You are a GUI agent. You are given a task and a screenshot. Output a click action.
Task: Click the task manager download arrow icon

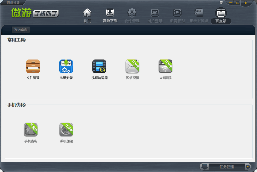tap(205, 167)
